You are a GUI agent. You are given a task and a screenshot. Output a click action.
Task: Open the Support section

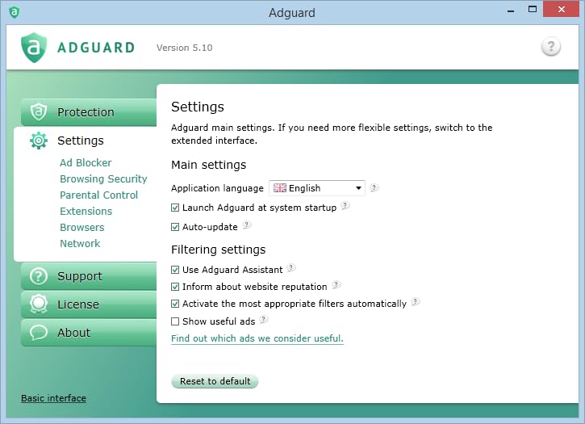pyautogui.click(x=89, y=276)
